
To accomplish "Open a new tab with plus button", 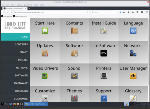I will 29,8.
